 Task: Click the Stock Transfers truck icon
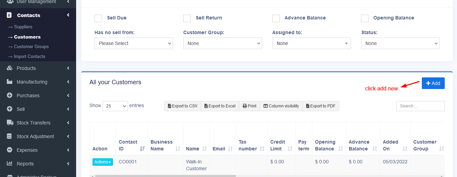10,123
